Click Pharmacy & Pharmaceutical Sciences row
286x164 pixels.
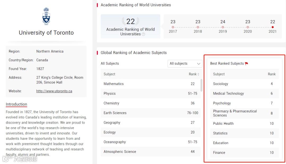pyautogui.click(x=244, y=113)
